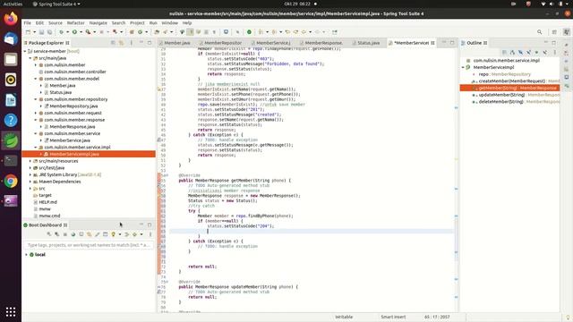Click the debug-start icon in Boot Dashboard toolbar
573x322 pixels.
57,234
